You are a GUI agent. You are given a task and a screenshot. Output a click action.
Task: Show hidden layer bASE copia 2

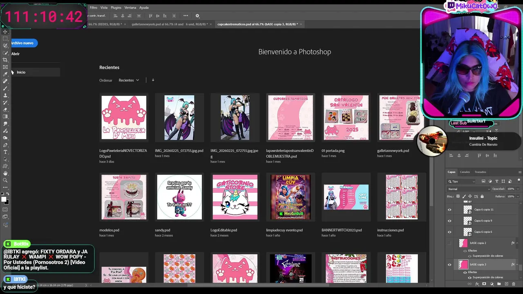pyautogui.click(x=449, y=243)
